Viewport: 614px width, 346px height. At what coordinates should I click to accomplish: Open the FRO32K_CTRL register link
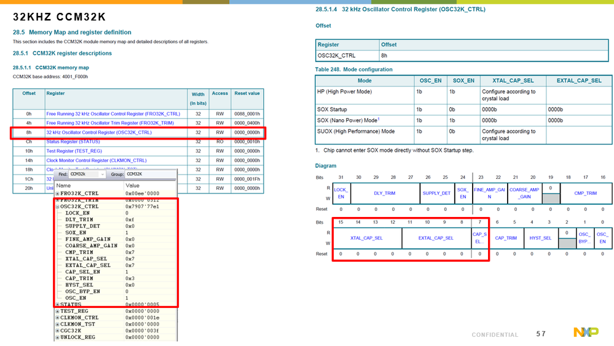click(113, 114)
